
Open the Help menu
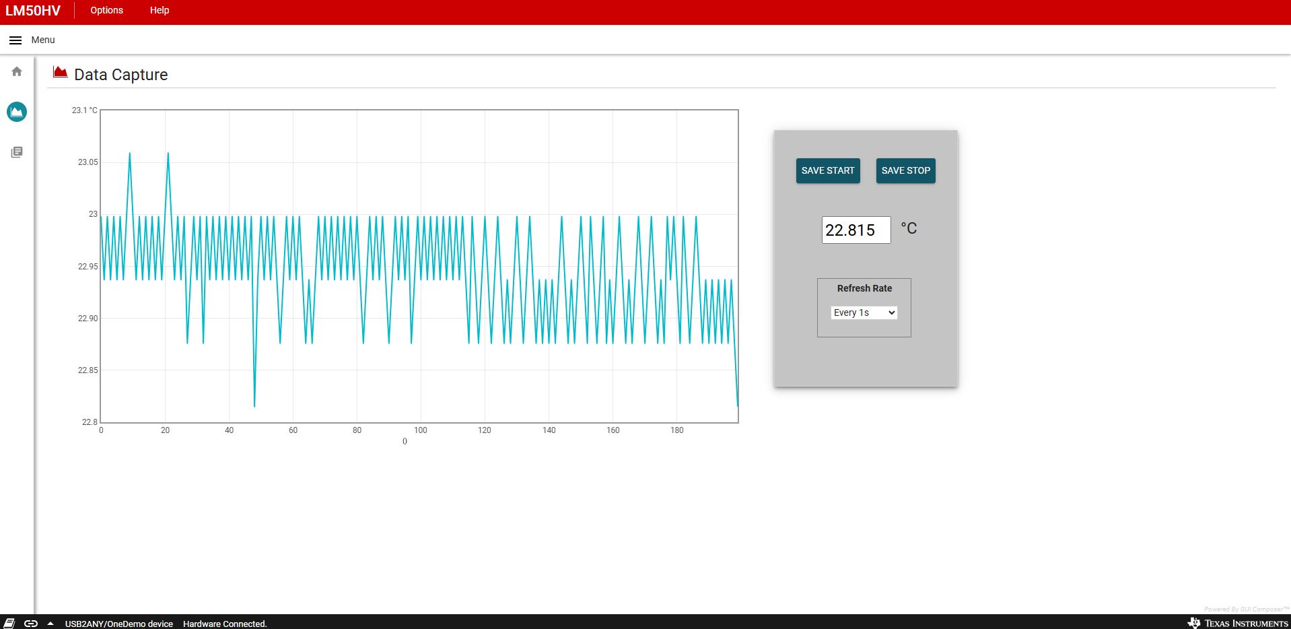point(159,10)
